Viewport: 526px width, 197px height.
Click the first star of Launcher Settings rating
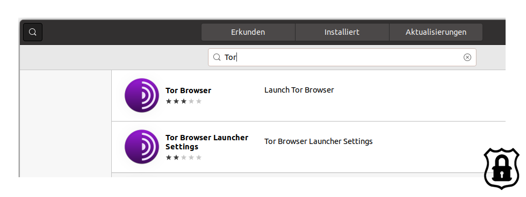168,157
